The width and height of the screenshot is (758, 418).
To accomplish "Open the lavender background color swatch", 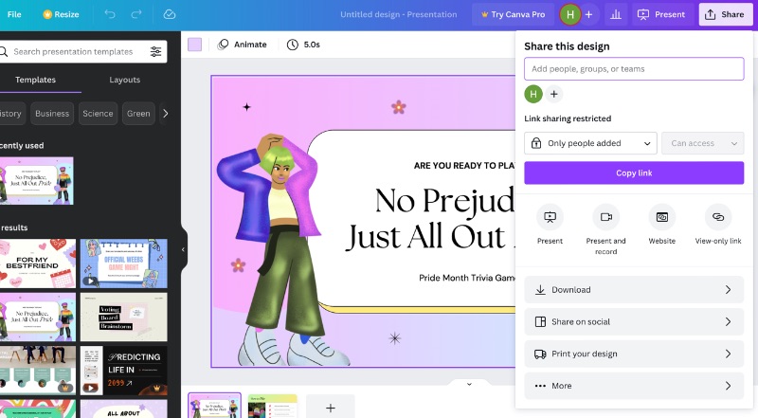I will [195, 45].
